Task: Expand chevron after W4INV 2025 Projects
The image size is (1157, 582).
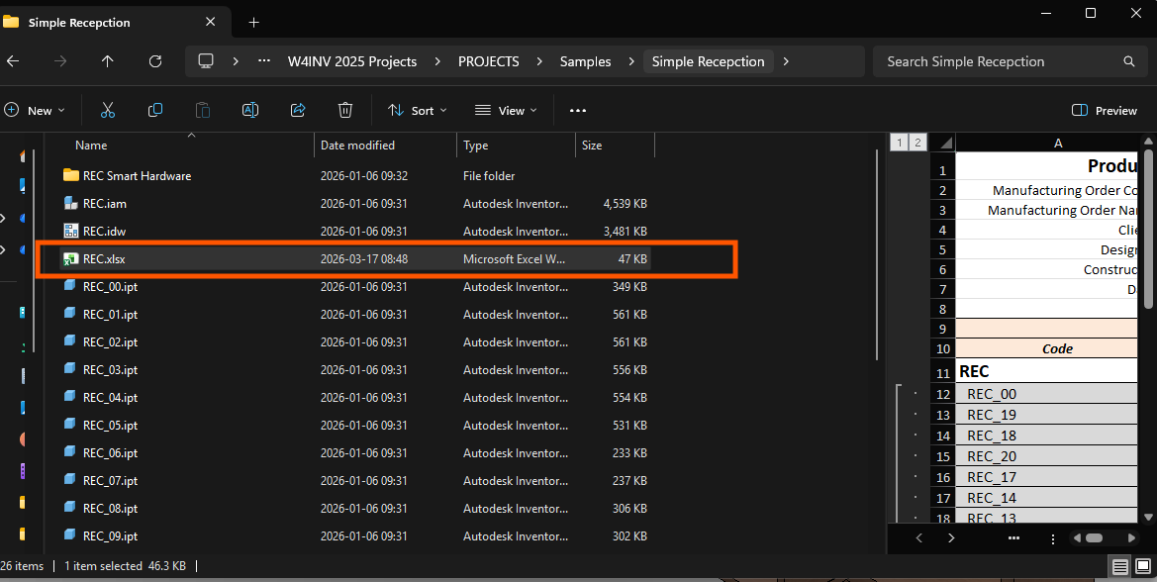Action: coord(437,61)
